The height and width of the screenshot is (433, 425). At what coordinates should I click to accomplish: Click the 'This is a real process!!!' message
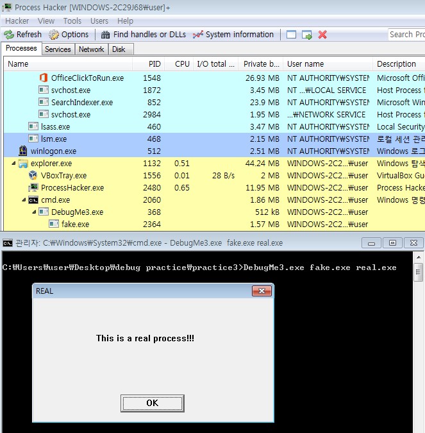(x=145, y=339)
